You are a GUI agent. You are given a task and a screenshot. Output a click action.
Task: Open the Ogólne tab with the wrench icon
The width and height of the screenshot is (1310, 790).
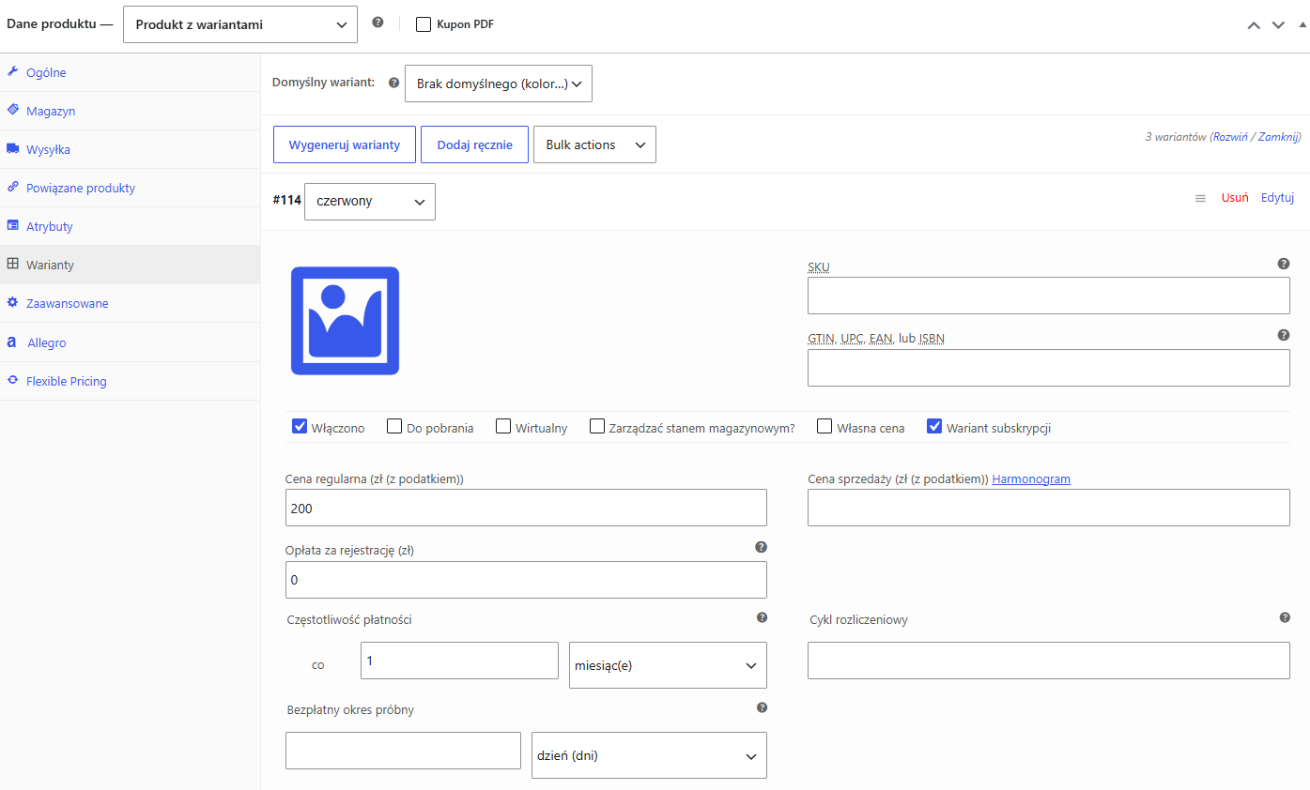click(x=130, y=72)
